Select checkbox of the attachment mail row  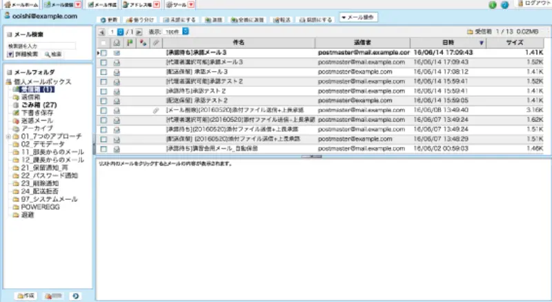pyautogui.click(x=104, y=110)
